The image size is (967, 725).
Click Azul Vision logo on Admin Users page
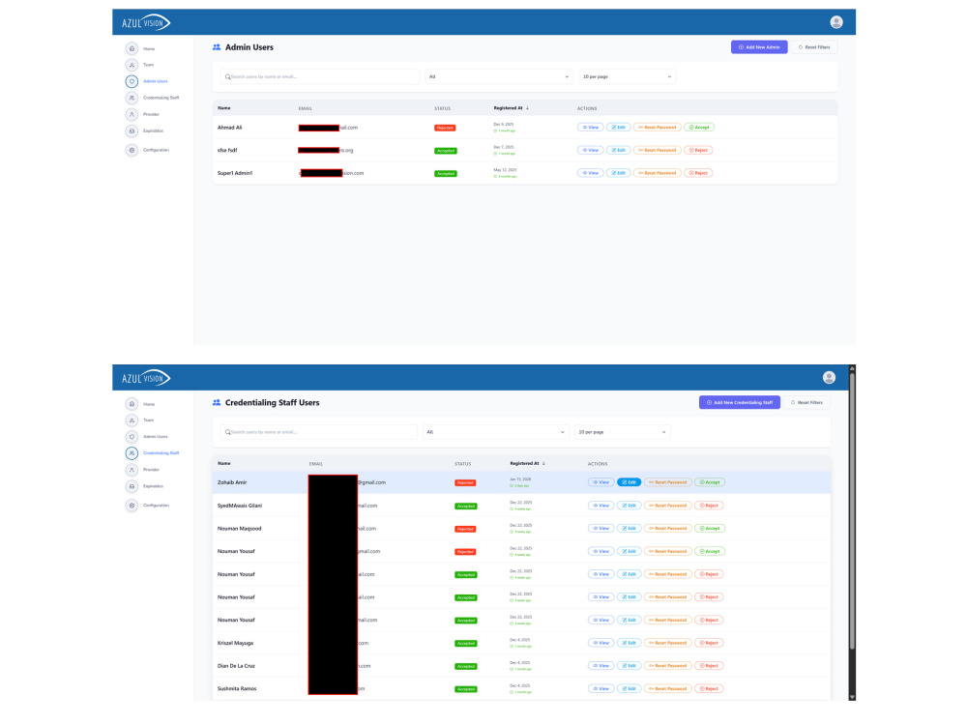(146, 23)
